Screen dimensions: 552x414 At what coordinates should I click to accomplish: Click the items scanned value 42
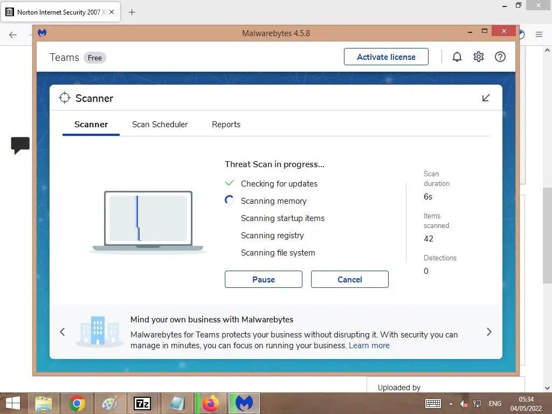point(429,239)
